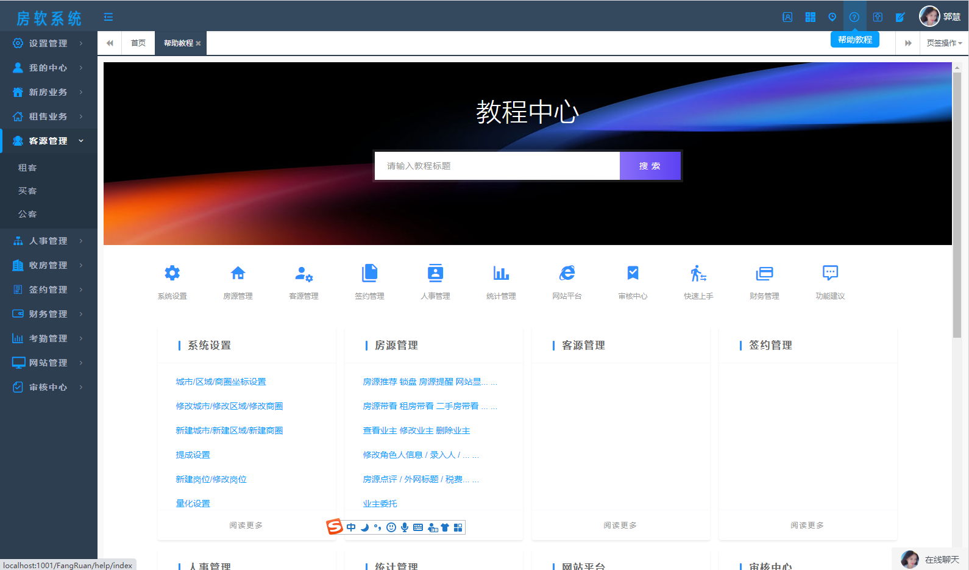The width and height of the screenshot is (969, 570).
Task: Click the 搜索 search button
Action: coord(650,166)
